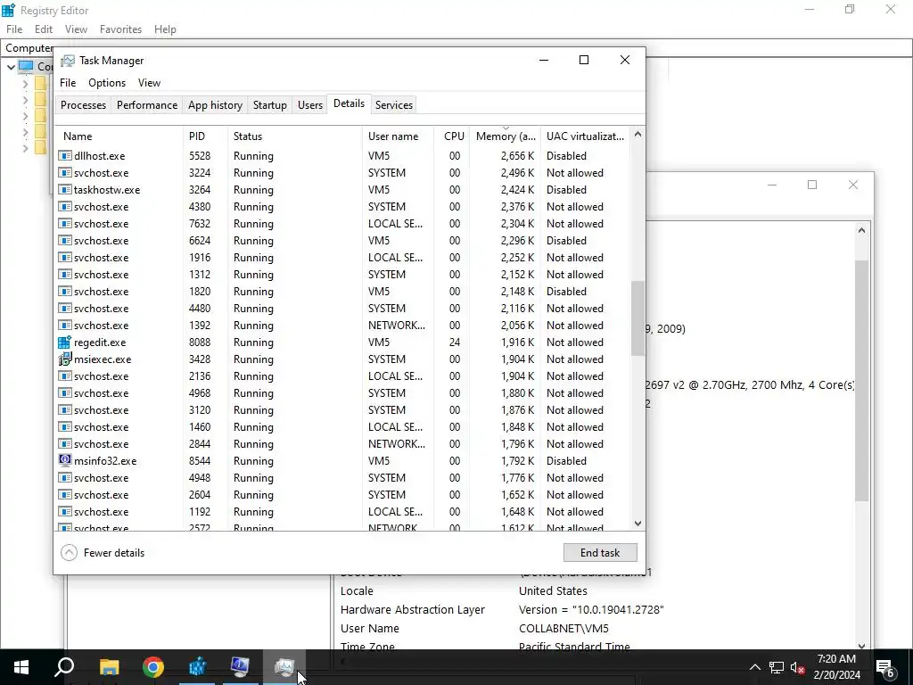Screen dimensions: 913x685
Task: Open the Windows Start menu
Action: pos(21,667)
